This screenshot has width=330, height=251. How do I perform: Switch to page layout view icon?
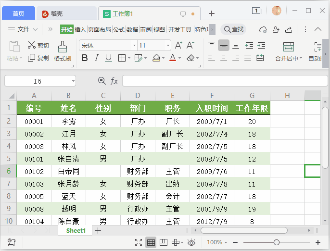tap(164, 242)
